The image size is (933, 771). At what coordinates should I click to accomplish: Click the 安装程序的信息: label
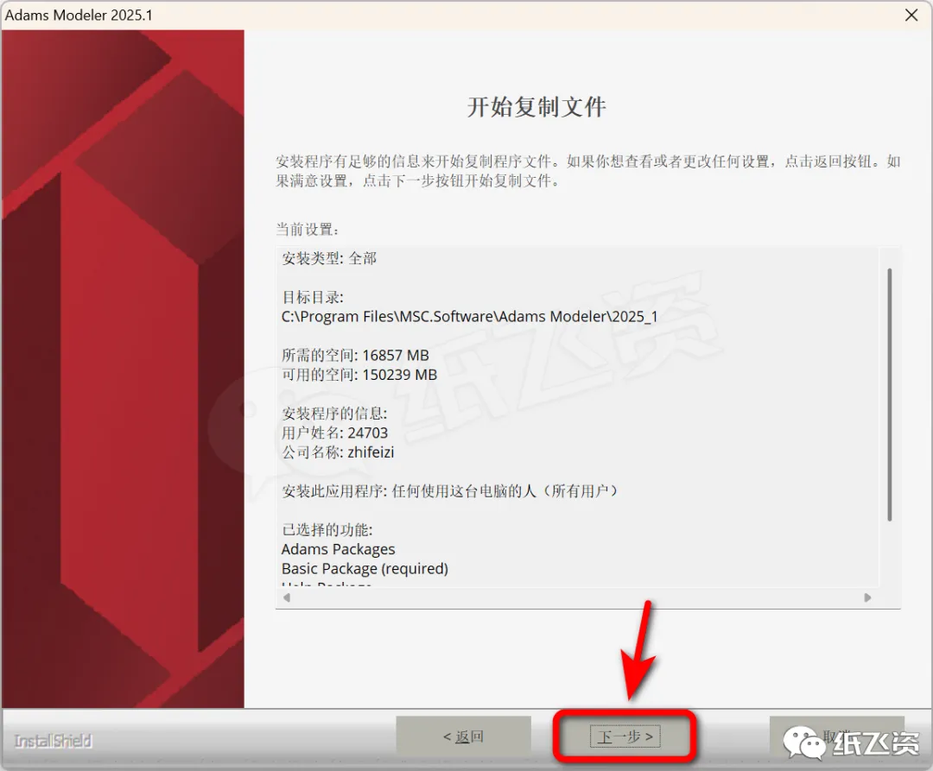point(334,414)
